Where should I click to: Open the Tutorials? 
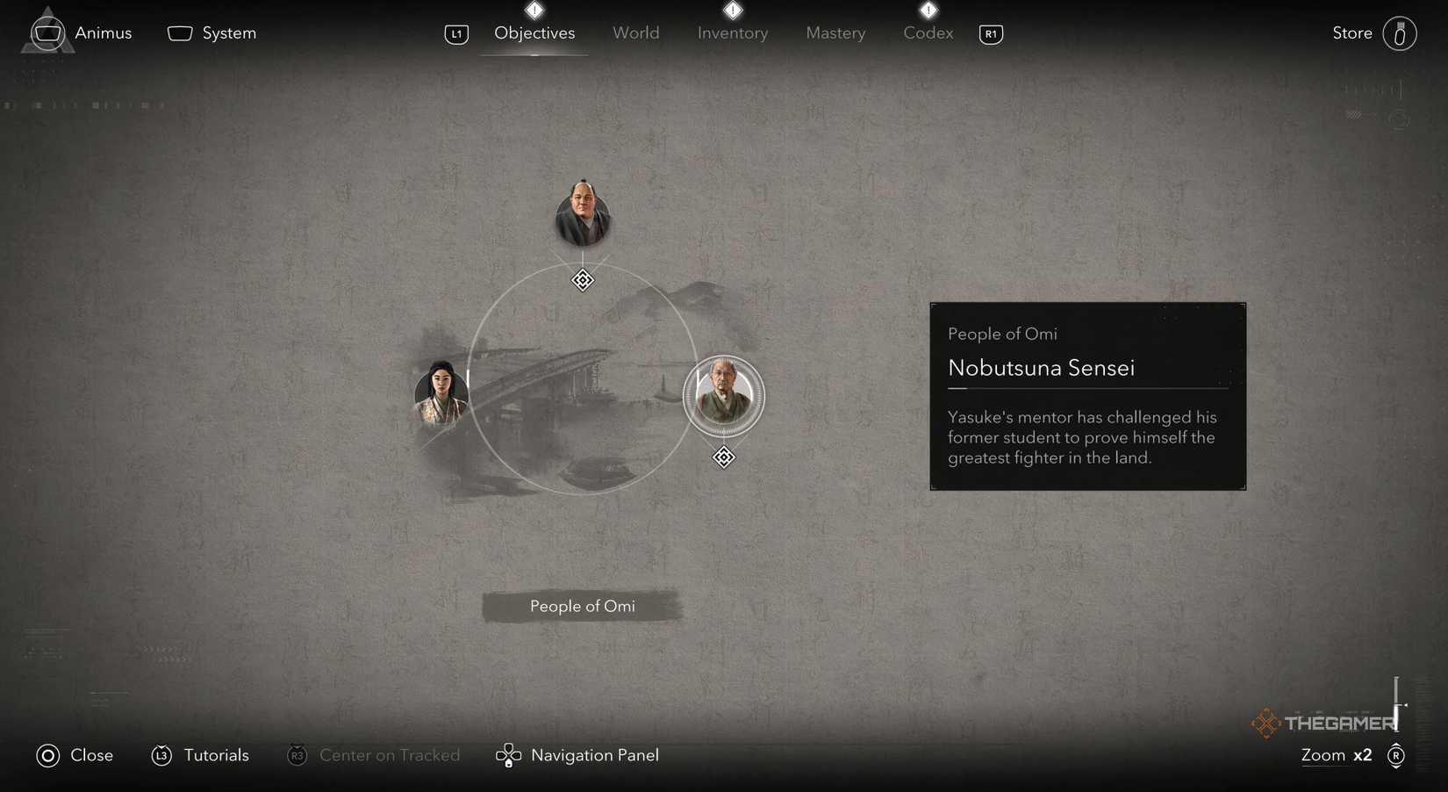pos(215,755)
